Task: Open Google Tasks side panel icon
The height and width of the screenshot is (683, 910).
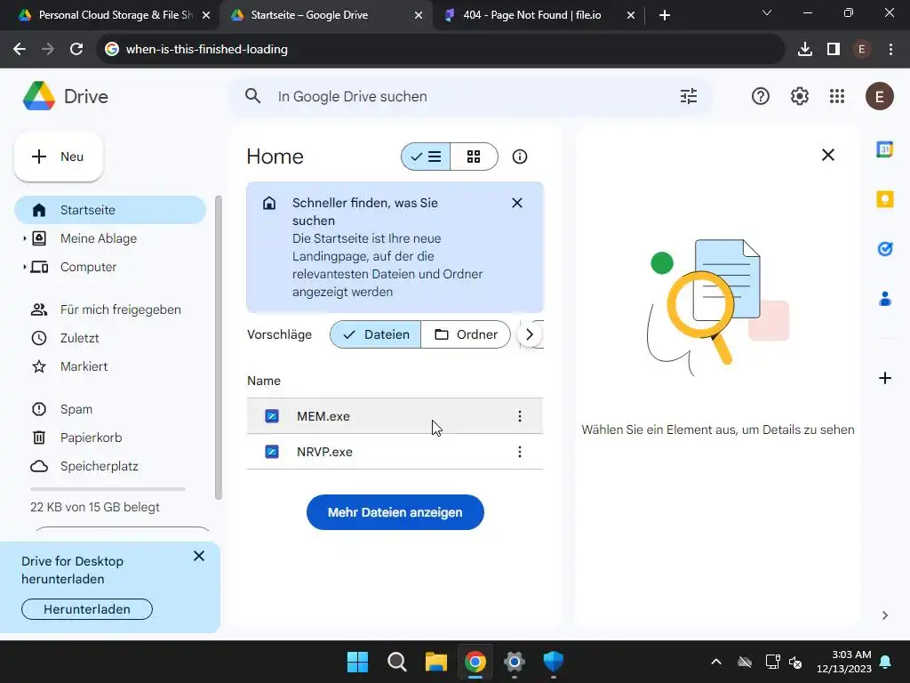Action: (x=884, y=249)
